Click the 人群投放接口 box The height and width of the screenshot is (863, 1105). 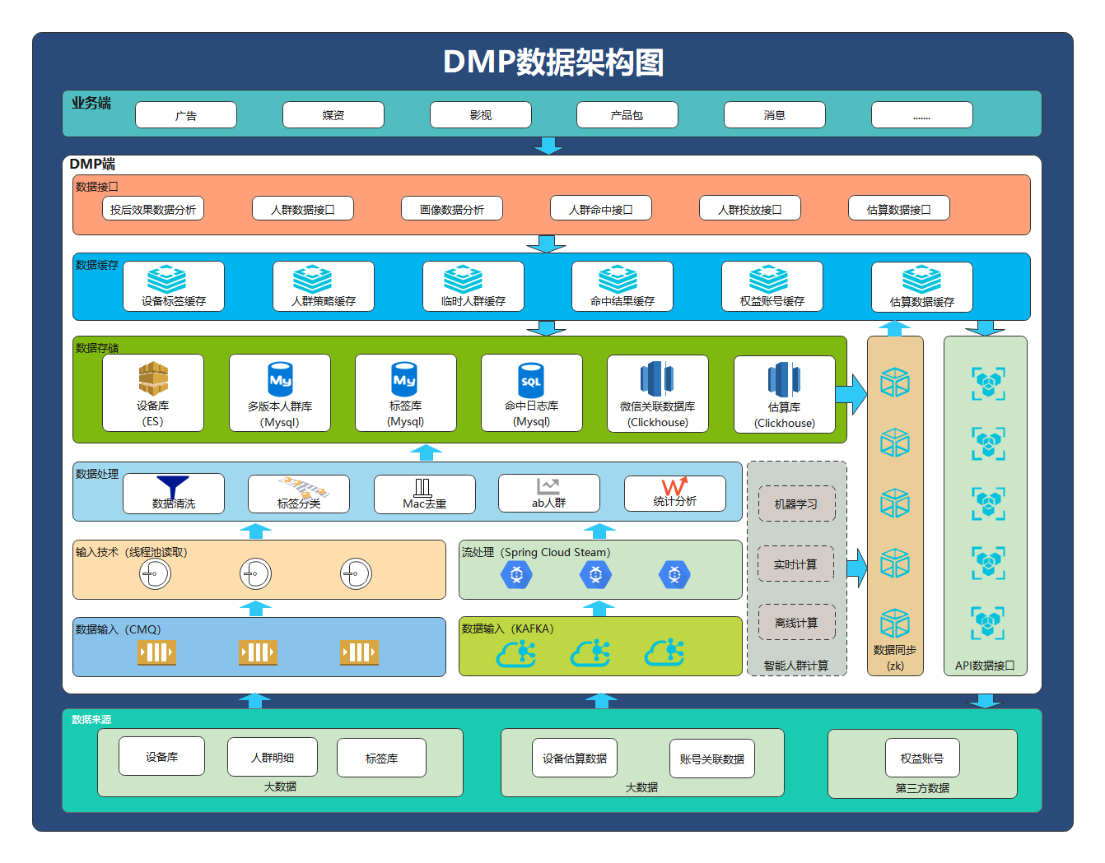(750, 209)
